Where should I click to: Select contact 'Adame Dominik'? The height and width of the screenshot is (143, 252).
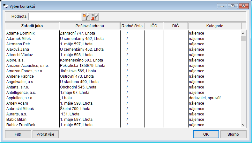tap(20, 33)
